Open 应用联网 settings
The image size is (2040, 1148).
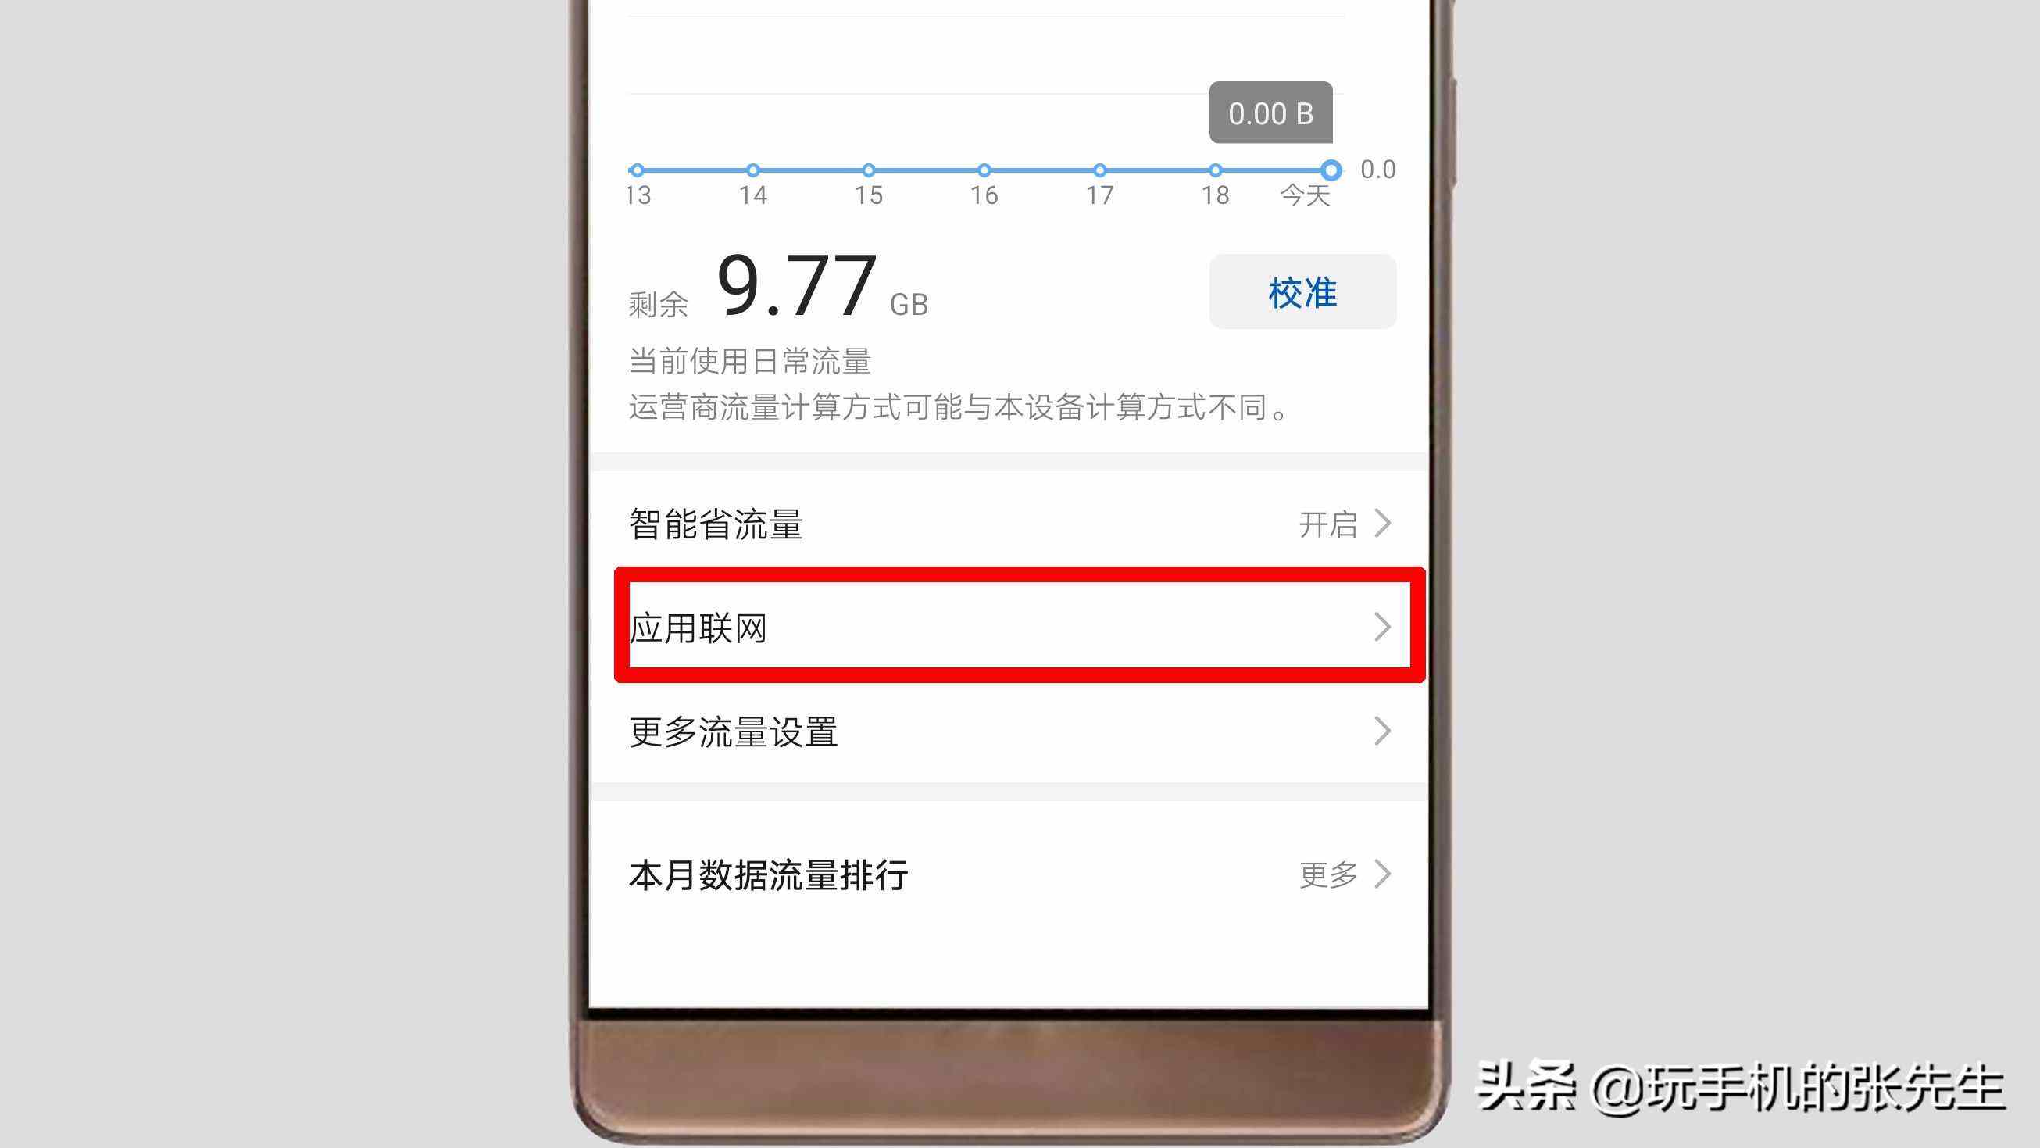point(1019,628)
